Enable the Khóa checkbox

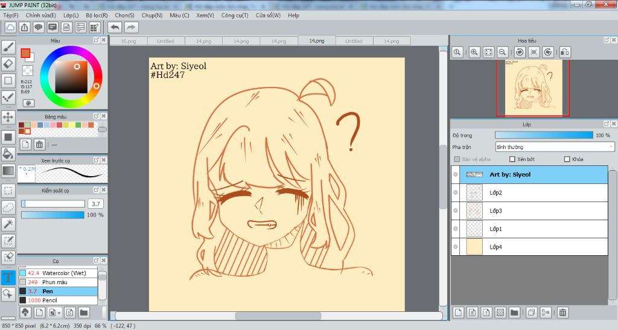click(x=567, y=159)
